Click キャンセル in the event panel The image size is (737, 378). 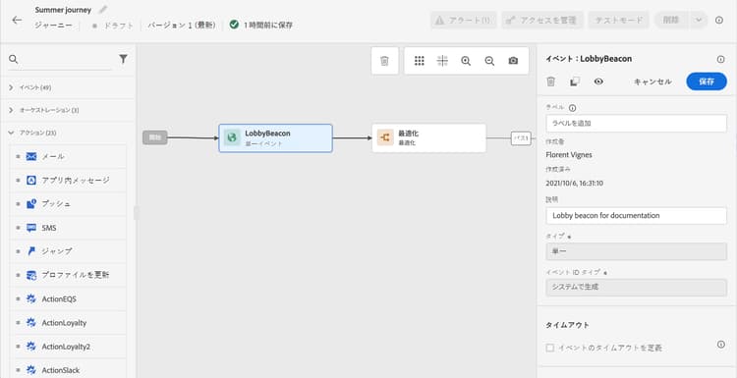pos(652,81)
